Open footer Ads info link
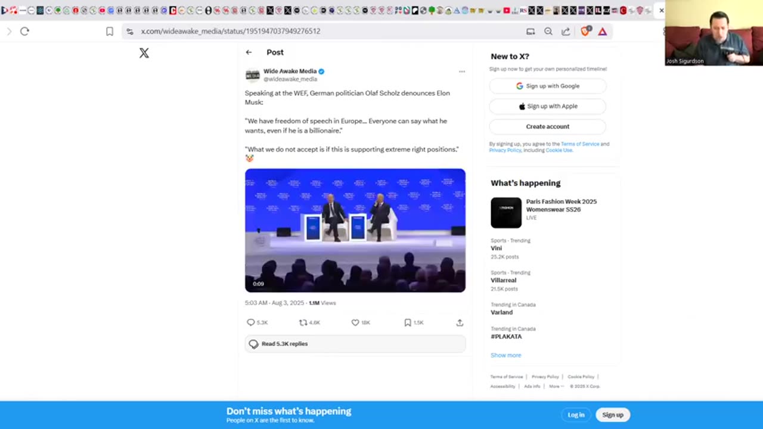This screenshot has height=429, width=763. [532, 386]
